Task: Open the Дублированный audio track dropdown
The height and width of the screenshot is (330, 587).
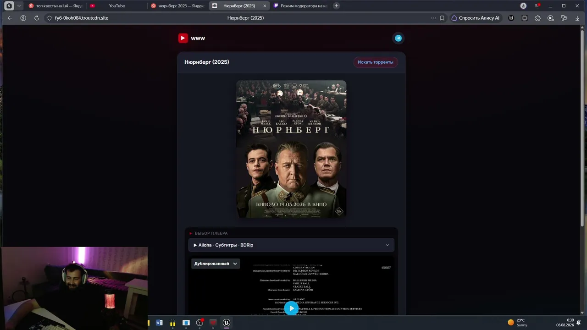Action: point(216,264)
